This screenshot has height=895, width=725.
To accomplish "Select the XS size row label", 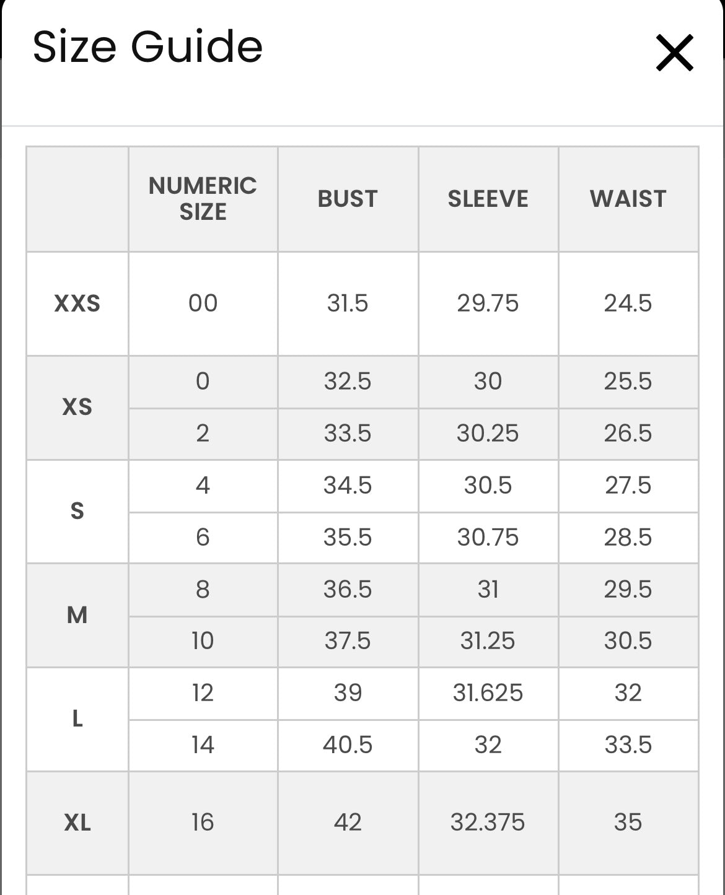I will [77, 407].
